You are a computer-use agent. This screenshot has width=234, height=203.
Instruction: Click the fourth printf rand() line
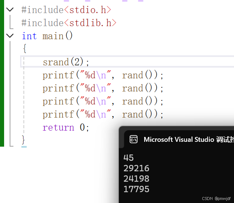pyautogui.click(x=103, y=114)
